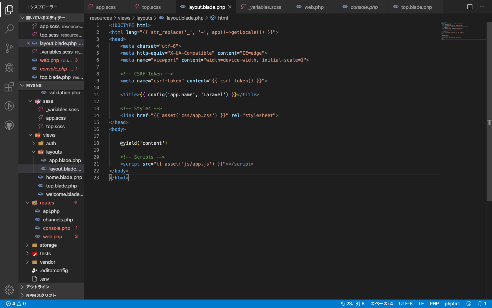Open the editor More Actions menu
Viewport: 492px width, 308px height.
coord(482,7)
